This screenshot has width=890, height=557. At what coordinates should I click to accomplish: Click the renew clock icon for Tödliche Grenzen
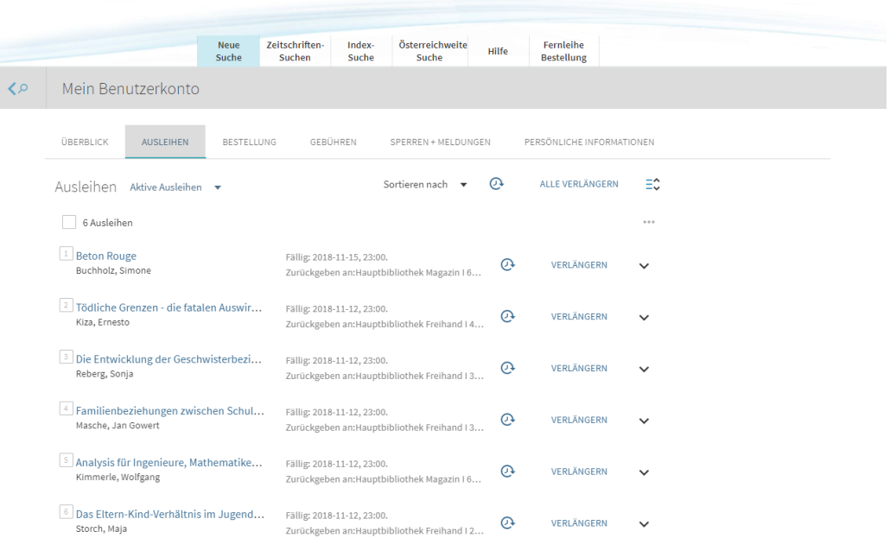pyautogui.click(x=507, y=317)
